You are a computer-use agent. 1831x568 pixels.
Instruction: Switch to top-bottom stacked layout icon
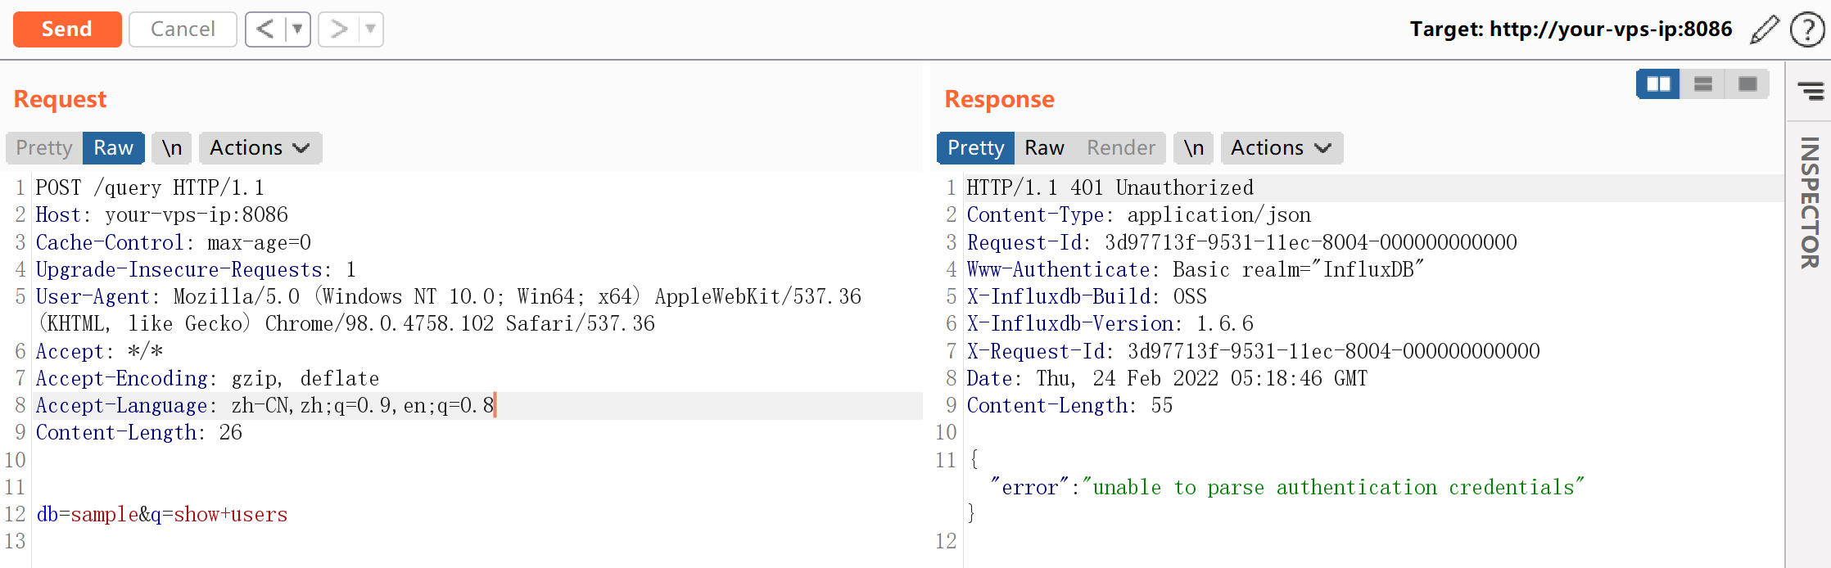(x=1703, y=84)
